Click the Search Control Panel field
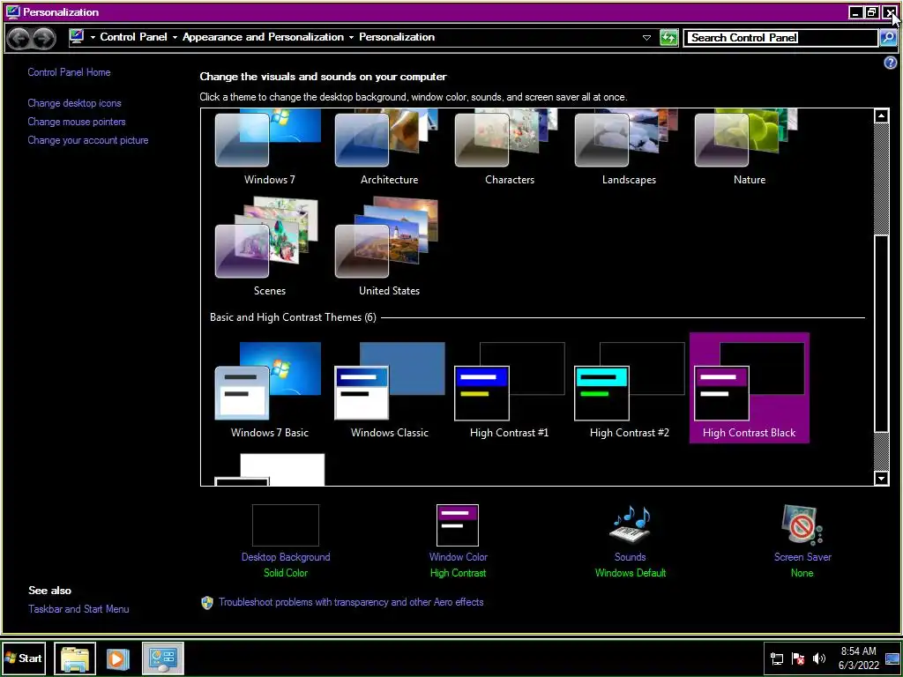This screenshot has height=677, width=903. pyautogui.click(x=781, y=38)
